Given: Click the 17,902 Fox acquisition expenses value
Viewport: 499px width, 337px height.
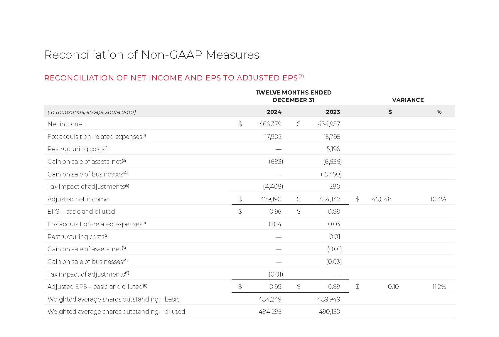Looking at the screenshot, I should pyautogui.click(x=273, y=137).
